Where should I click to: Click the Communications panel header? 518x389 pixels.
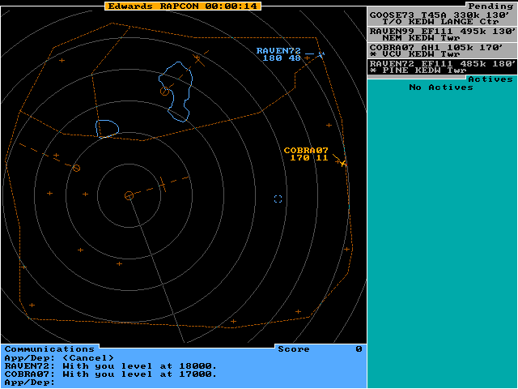click(x=49, y=349)
